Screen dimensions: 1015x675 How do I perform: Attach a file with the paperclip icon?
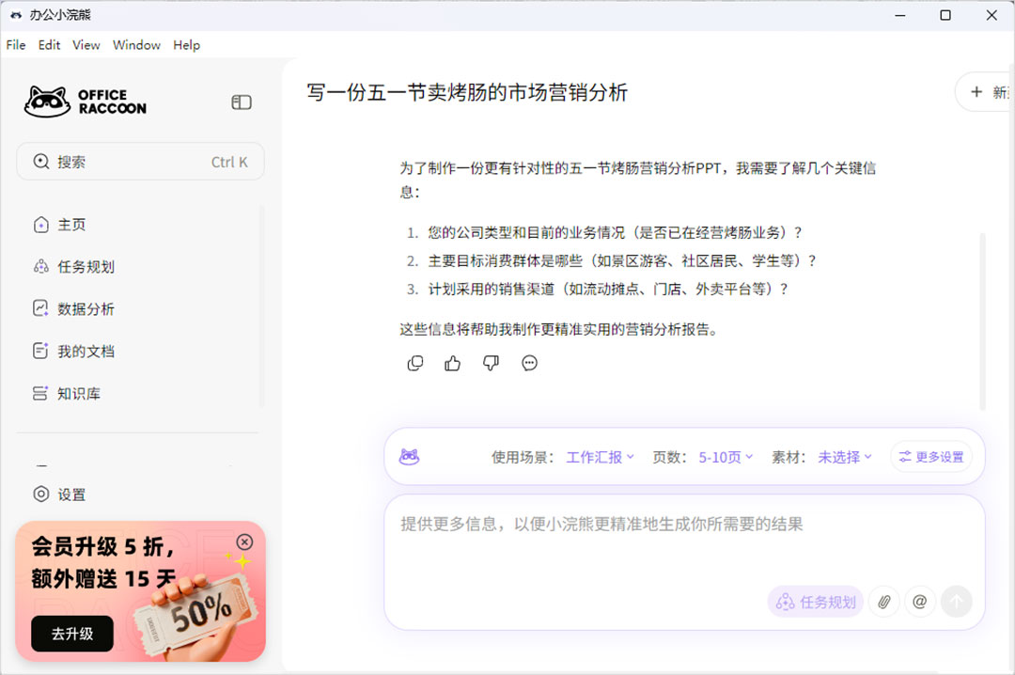click(x=883, y=602)
